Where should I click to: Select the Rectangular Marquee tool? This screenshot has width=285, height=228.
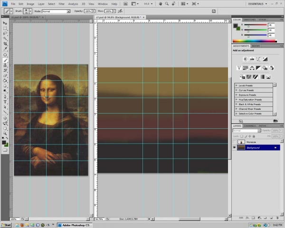tap(5, 28)
